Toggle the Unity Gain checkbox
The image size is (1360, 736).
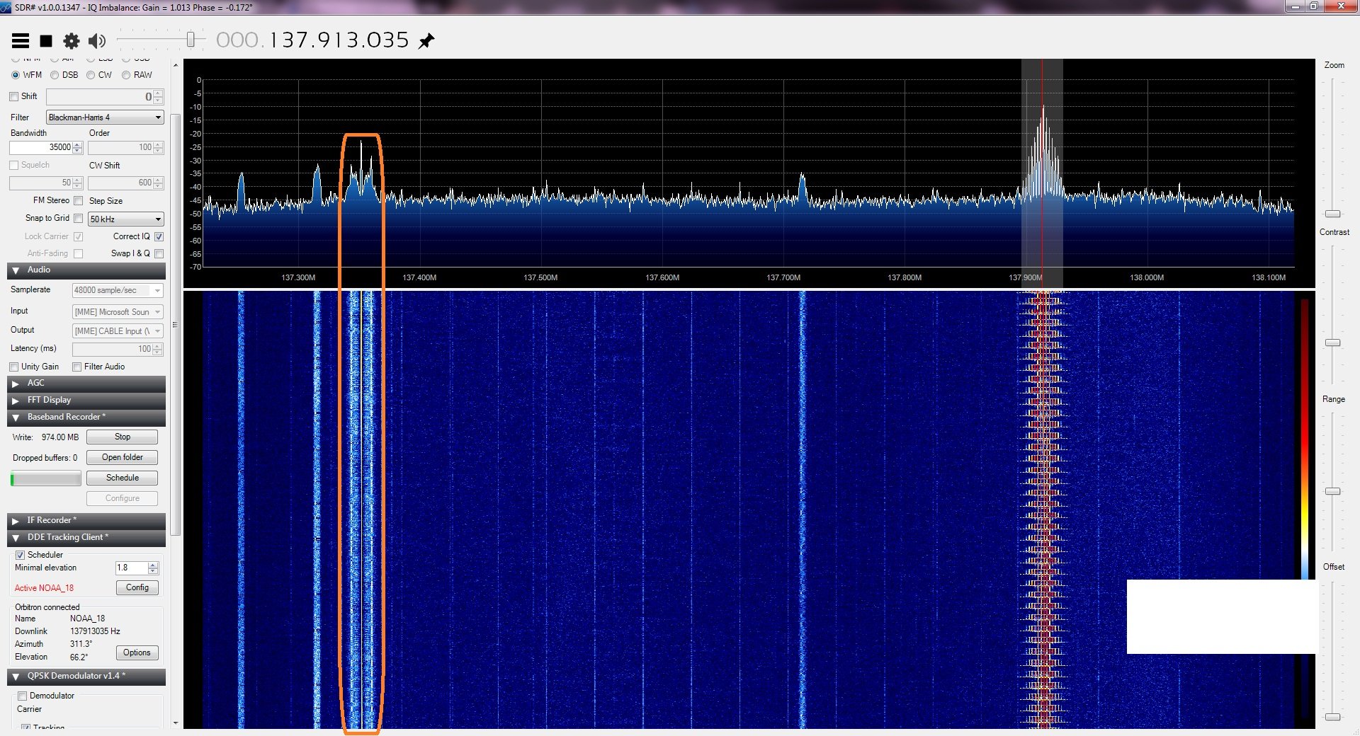pos(14,367)
